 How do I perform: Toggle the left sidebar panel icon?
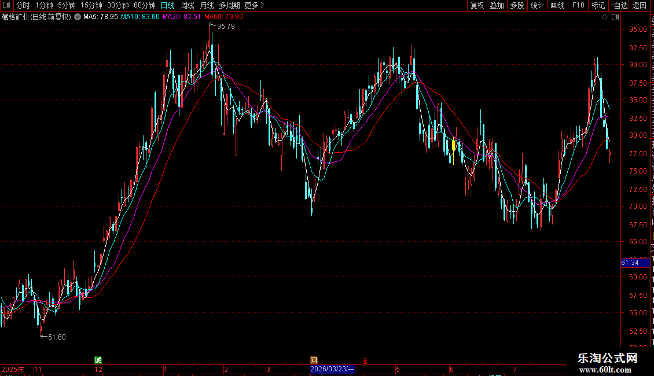pyautogui.click(x=6, y=5)
